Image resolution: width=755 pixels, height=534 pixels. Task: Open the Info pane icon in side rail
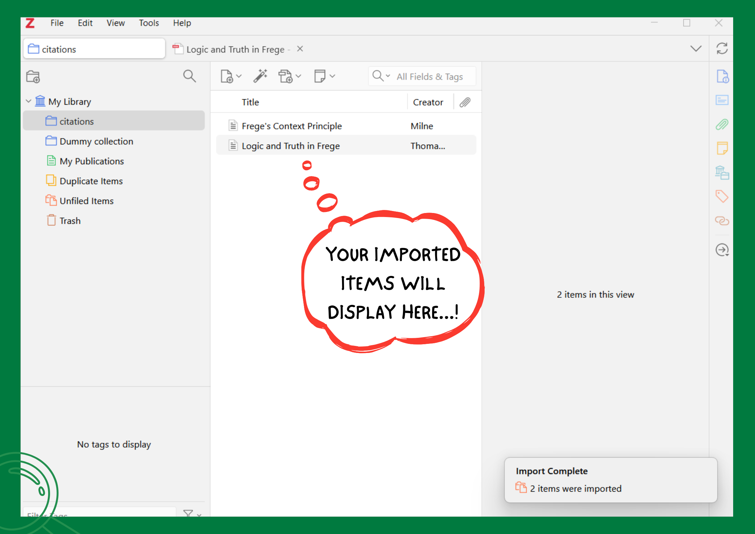722,76
